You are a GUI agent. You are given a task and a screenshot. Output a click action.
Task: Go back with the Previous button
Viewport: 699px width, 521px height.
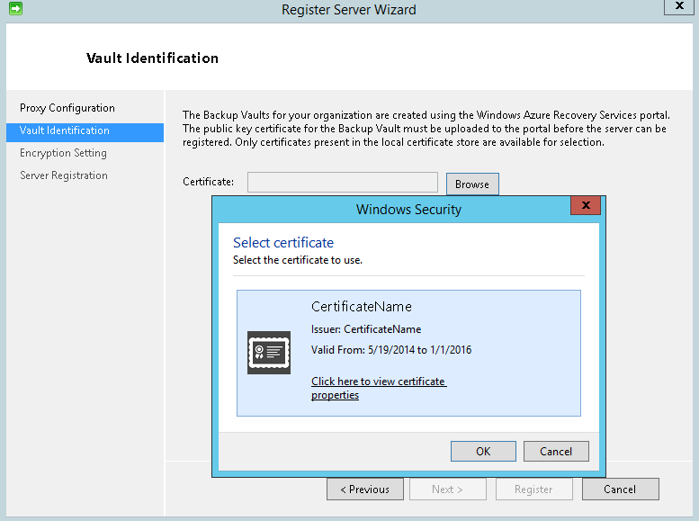(365, 490)
